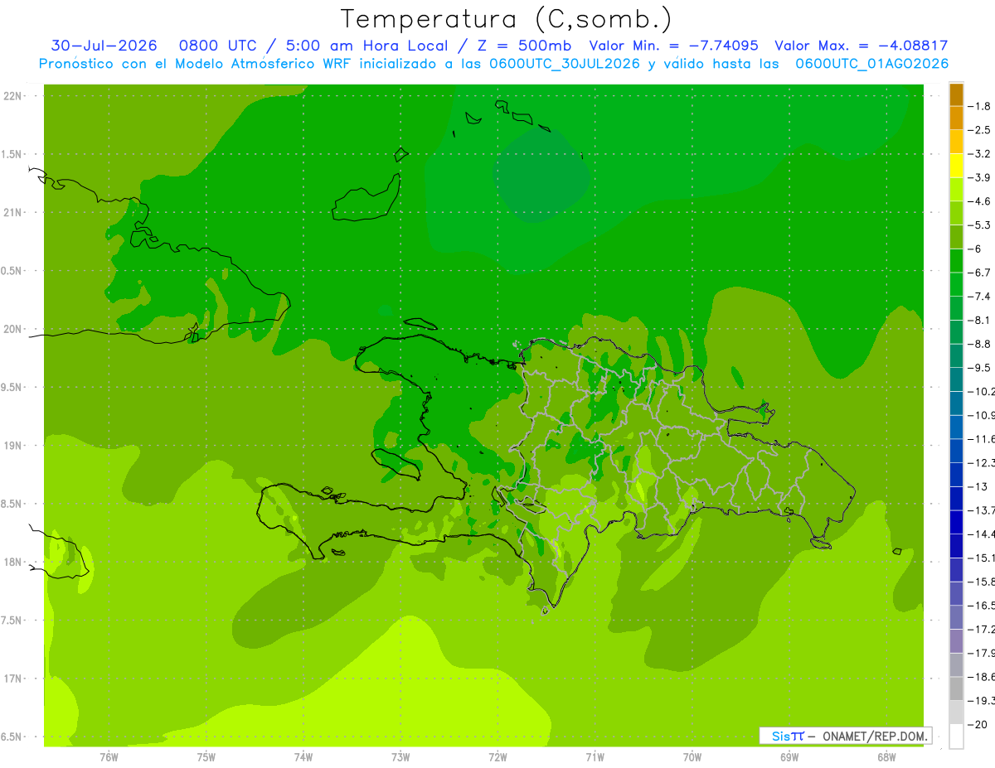Select 'Modelo Atmosferico WRF' in the forecast line
Image resolution: width=995 pixels, height=768 pixels.
255,64
